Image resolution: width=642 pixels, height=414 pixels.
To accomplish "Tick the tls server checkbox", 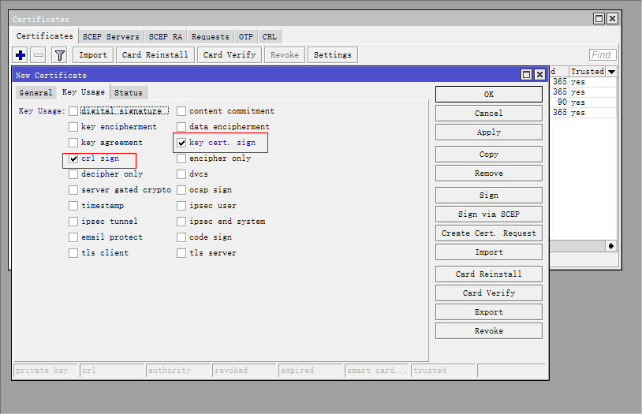I will click(x=181, y=253).
